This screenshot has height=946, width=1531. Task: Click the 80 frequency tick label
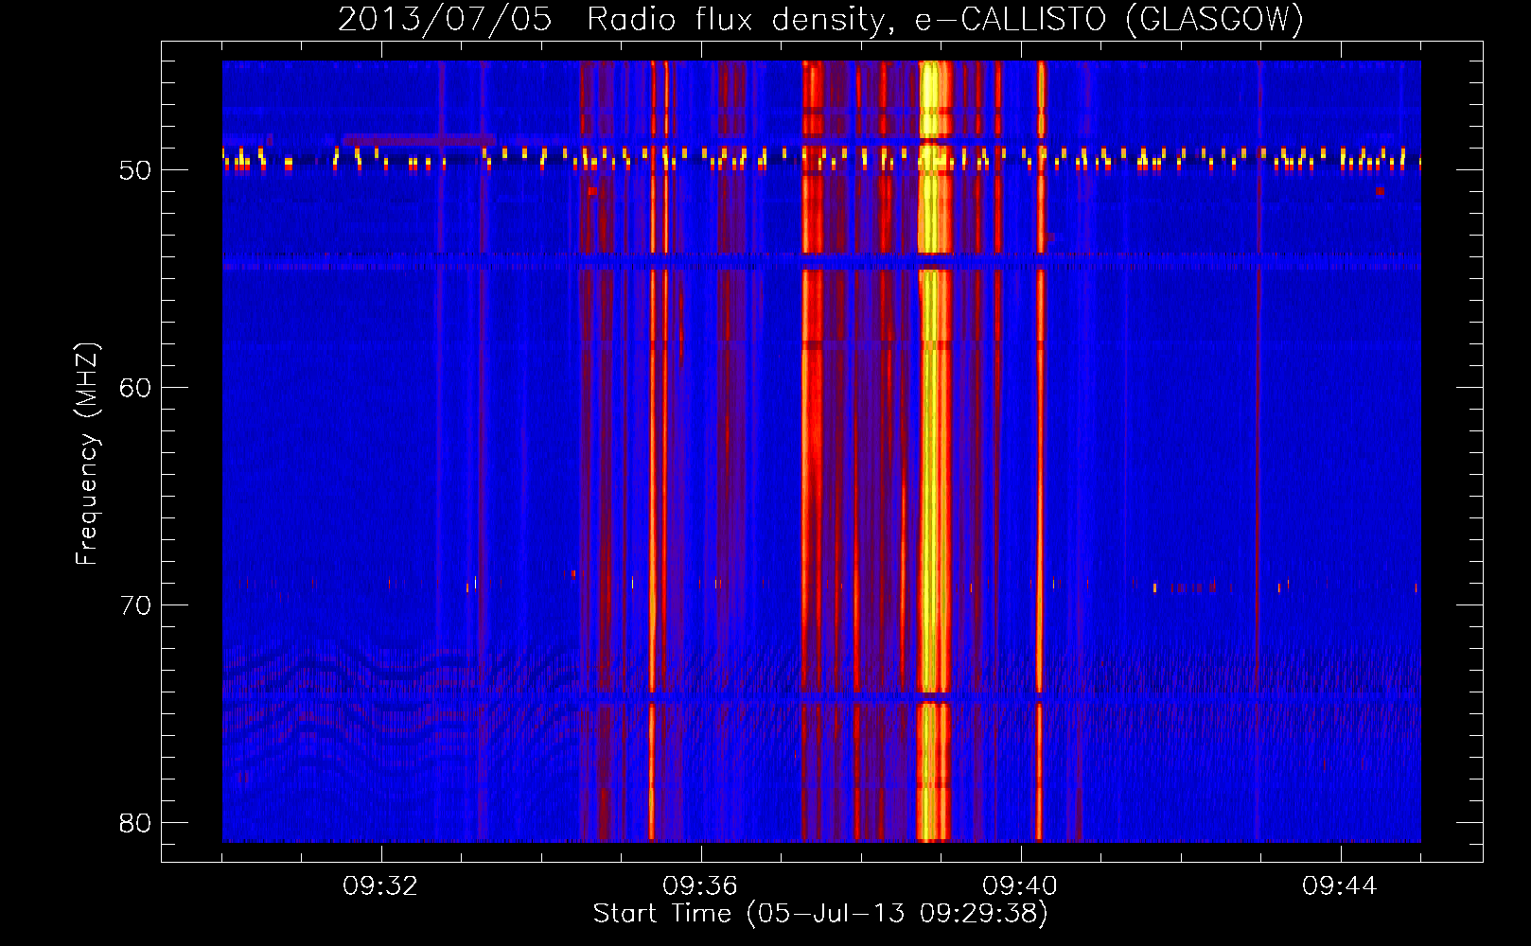[135, 823]
